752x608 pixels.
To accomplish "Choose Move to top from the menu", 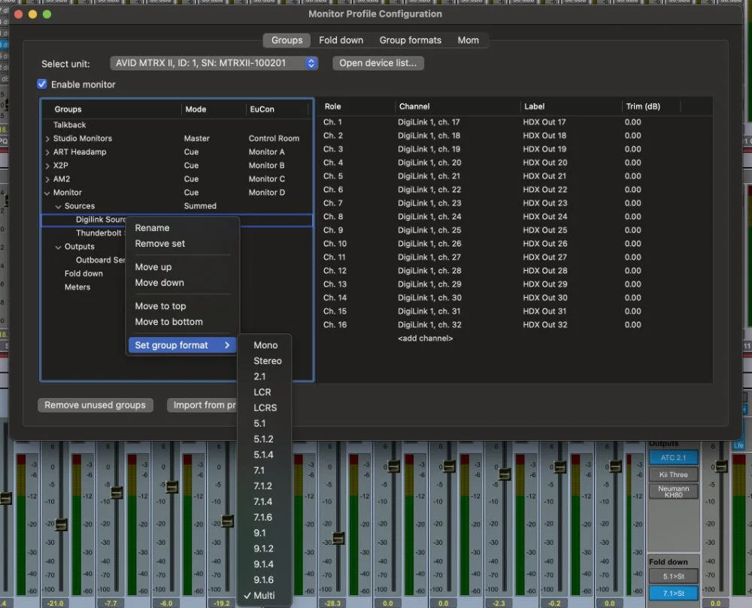I will (160, 306).
